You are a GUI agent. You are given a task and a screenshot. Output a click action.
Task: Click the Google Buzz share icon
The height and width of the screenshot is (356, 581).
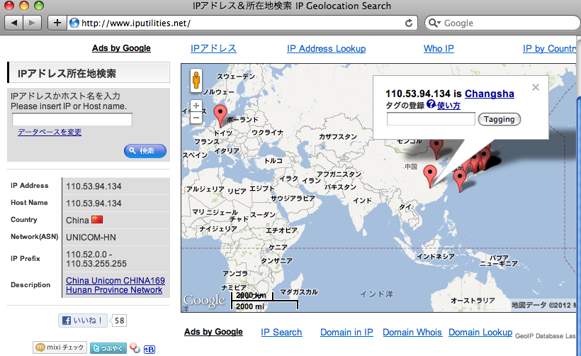[135, 347]
